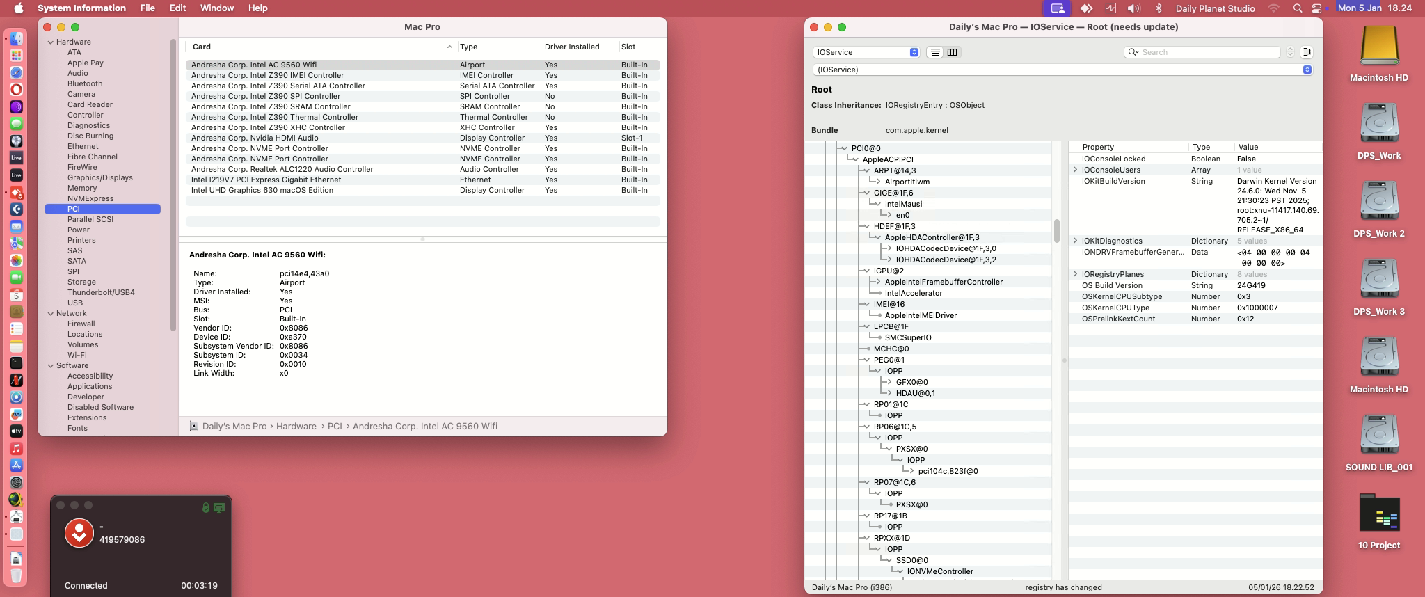Select the Nvidia HDMI Audio row
This screenshot has width=1425, height=597.
tap(422, 138)
